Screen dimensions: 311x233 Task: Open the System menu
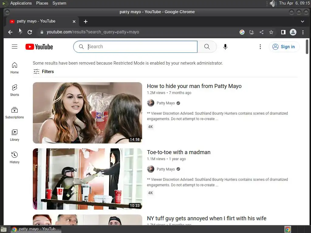(x=59, y=3)
